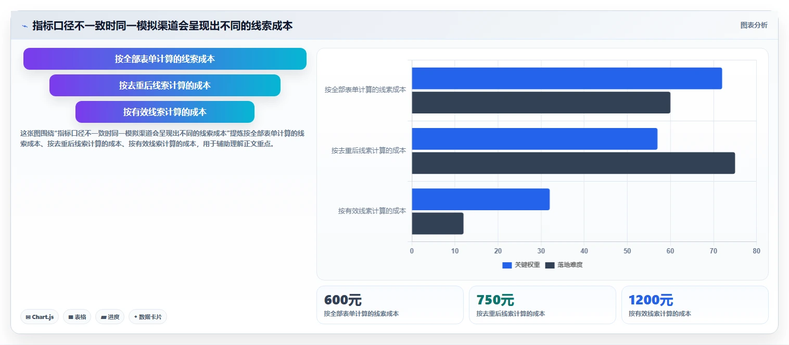This screenshot has height=345, width=789.
Task: Click the dark 落地难度 bar for 按有效线索计算的成本
Action: click(x=437, y=224)
